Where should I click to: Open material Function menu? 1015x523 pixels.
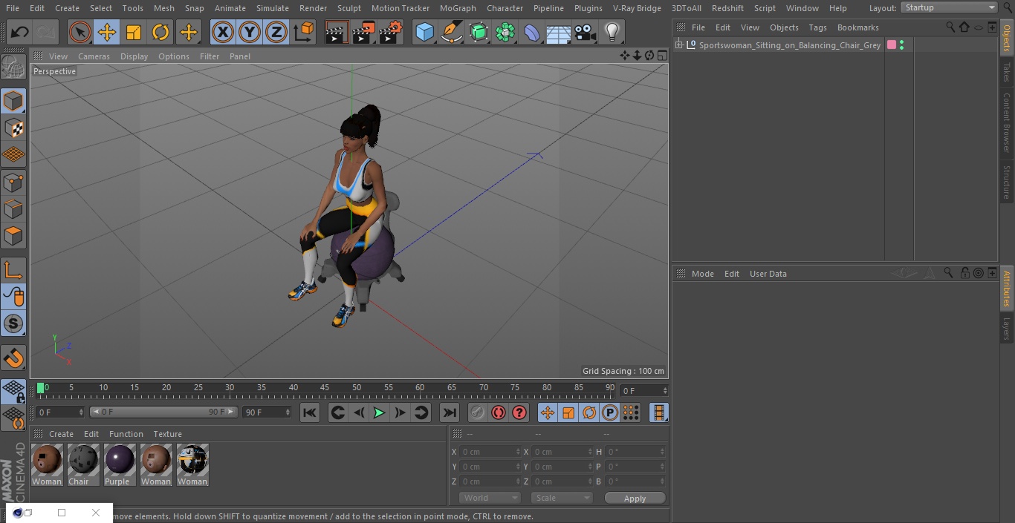(x=126, y=434)
